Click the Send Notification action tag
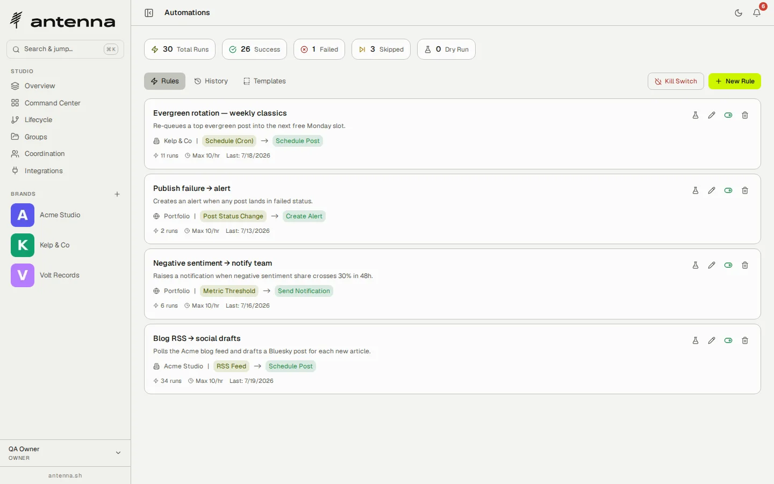774x484 pixels. tap(304, 291)
